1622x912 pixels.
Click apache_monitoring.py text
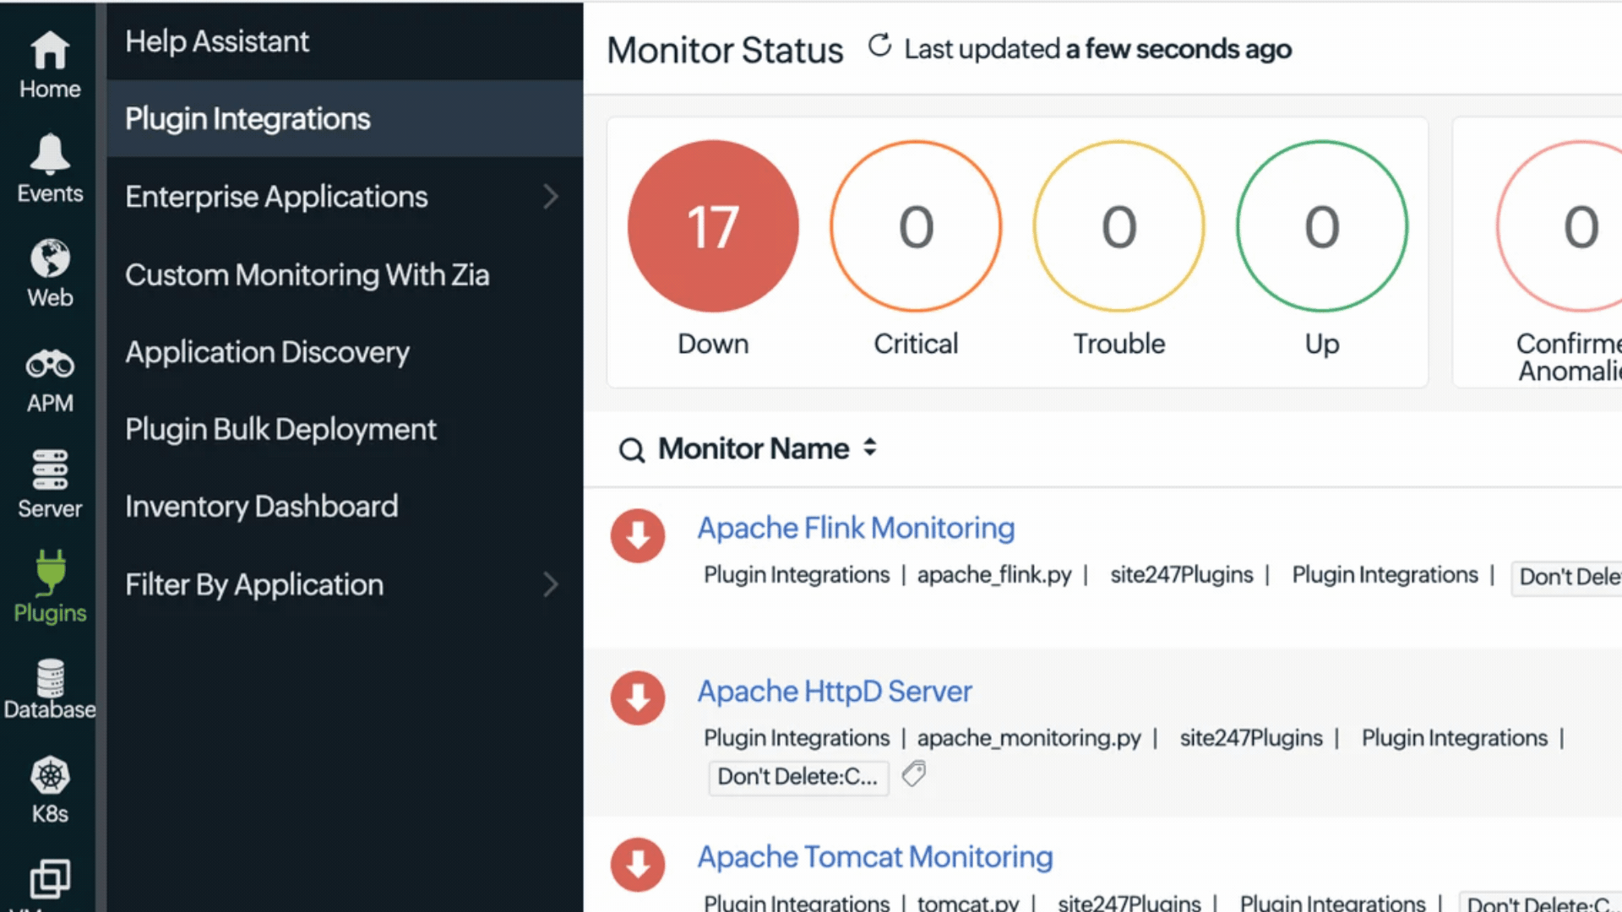coord(1029,738)
